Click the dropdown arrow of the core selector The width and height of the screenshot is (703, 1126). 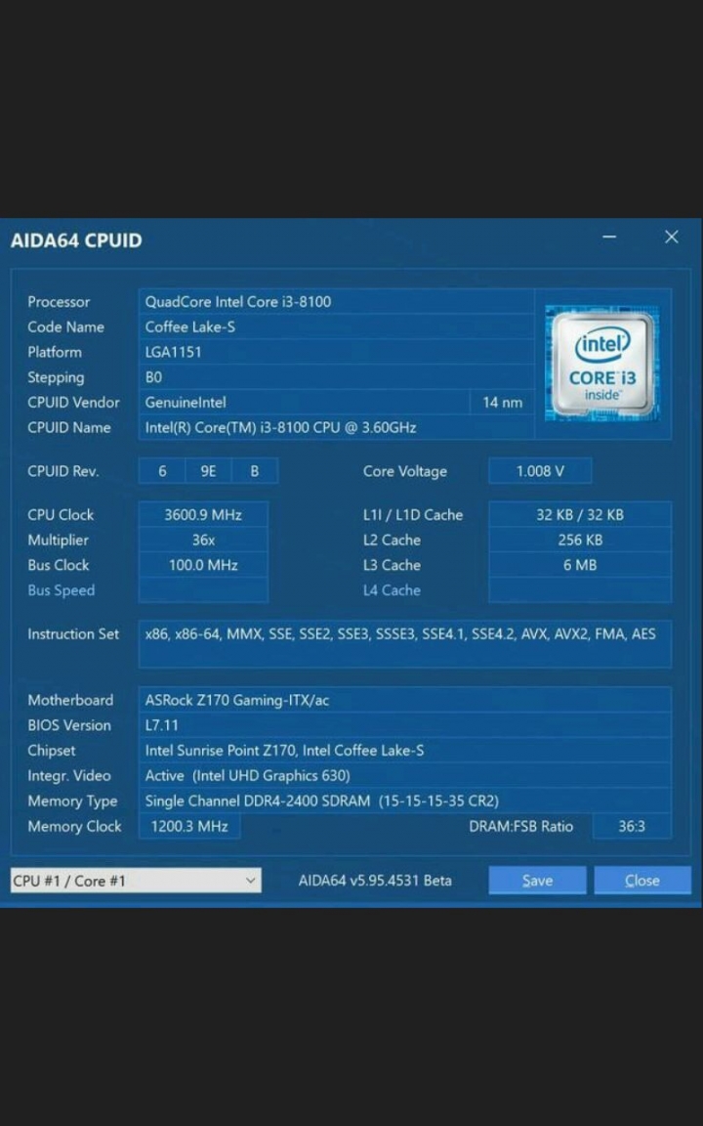point(250,881)
